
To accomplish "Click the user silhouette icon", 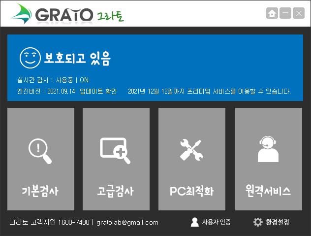I will tap(194, 222).
